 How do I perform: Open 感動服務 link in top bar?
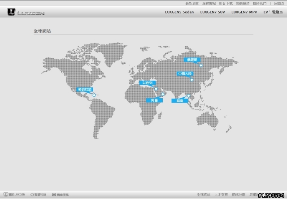pyautogui.click(x=243, y=3)
